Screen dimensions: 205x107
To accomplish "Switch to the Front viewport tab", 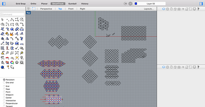I will tap(71, 9).
